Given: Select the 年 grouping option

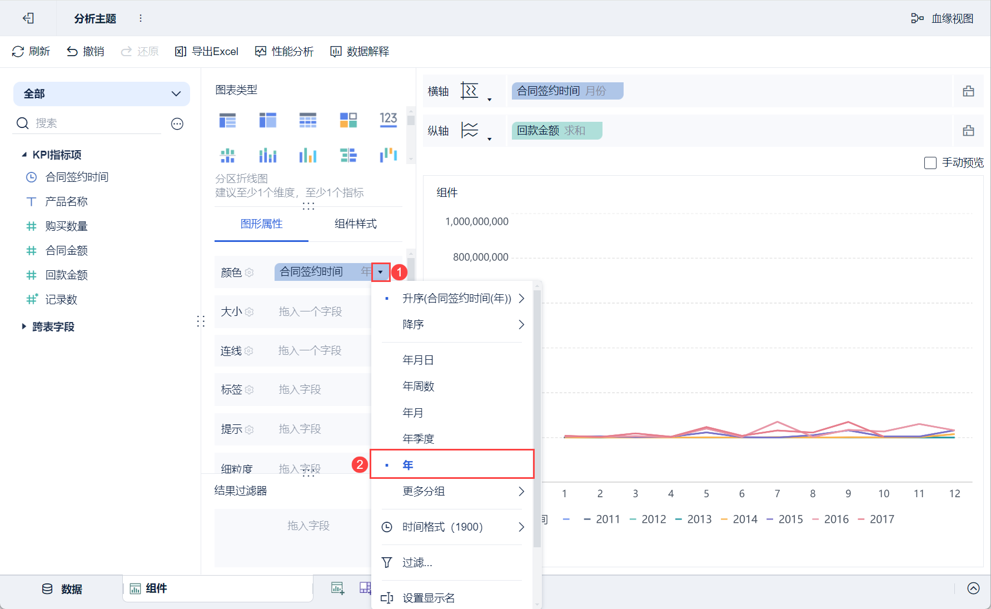Looking at the screenshot, I should 452,465.
